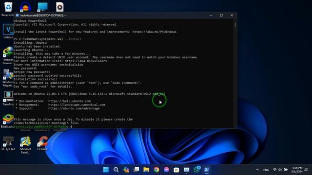Click the battery tray icon
Viewport: 312px width, 175px height.
click(x=286, y=170)
